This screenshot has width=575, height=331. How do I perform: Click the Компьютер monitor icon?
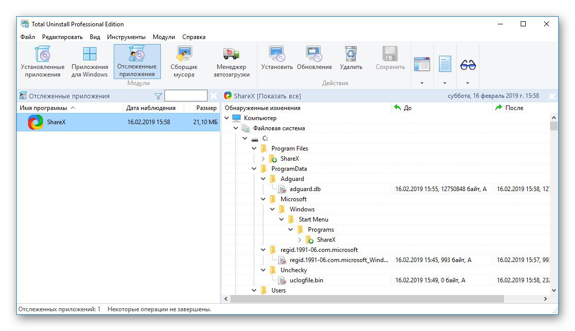[x=236, y=118]
